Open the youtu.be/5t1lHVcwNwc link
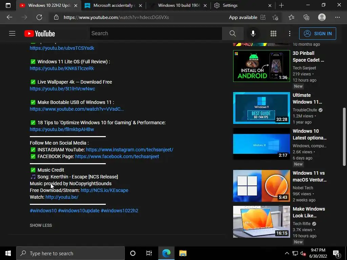The image size is (347, 260). click(62, 89)
